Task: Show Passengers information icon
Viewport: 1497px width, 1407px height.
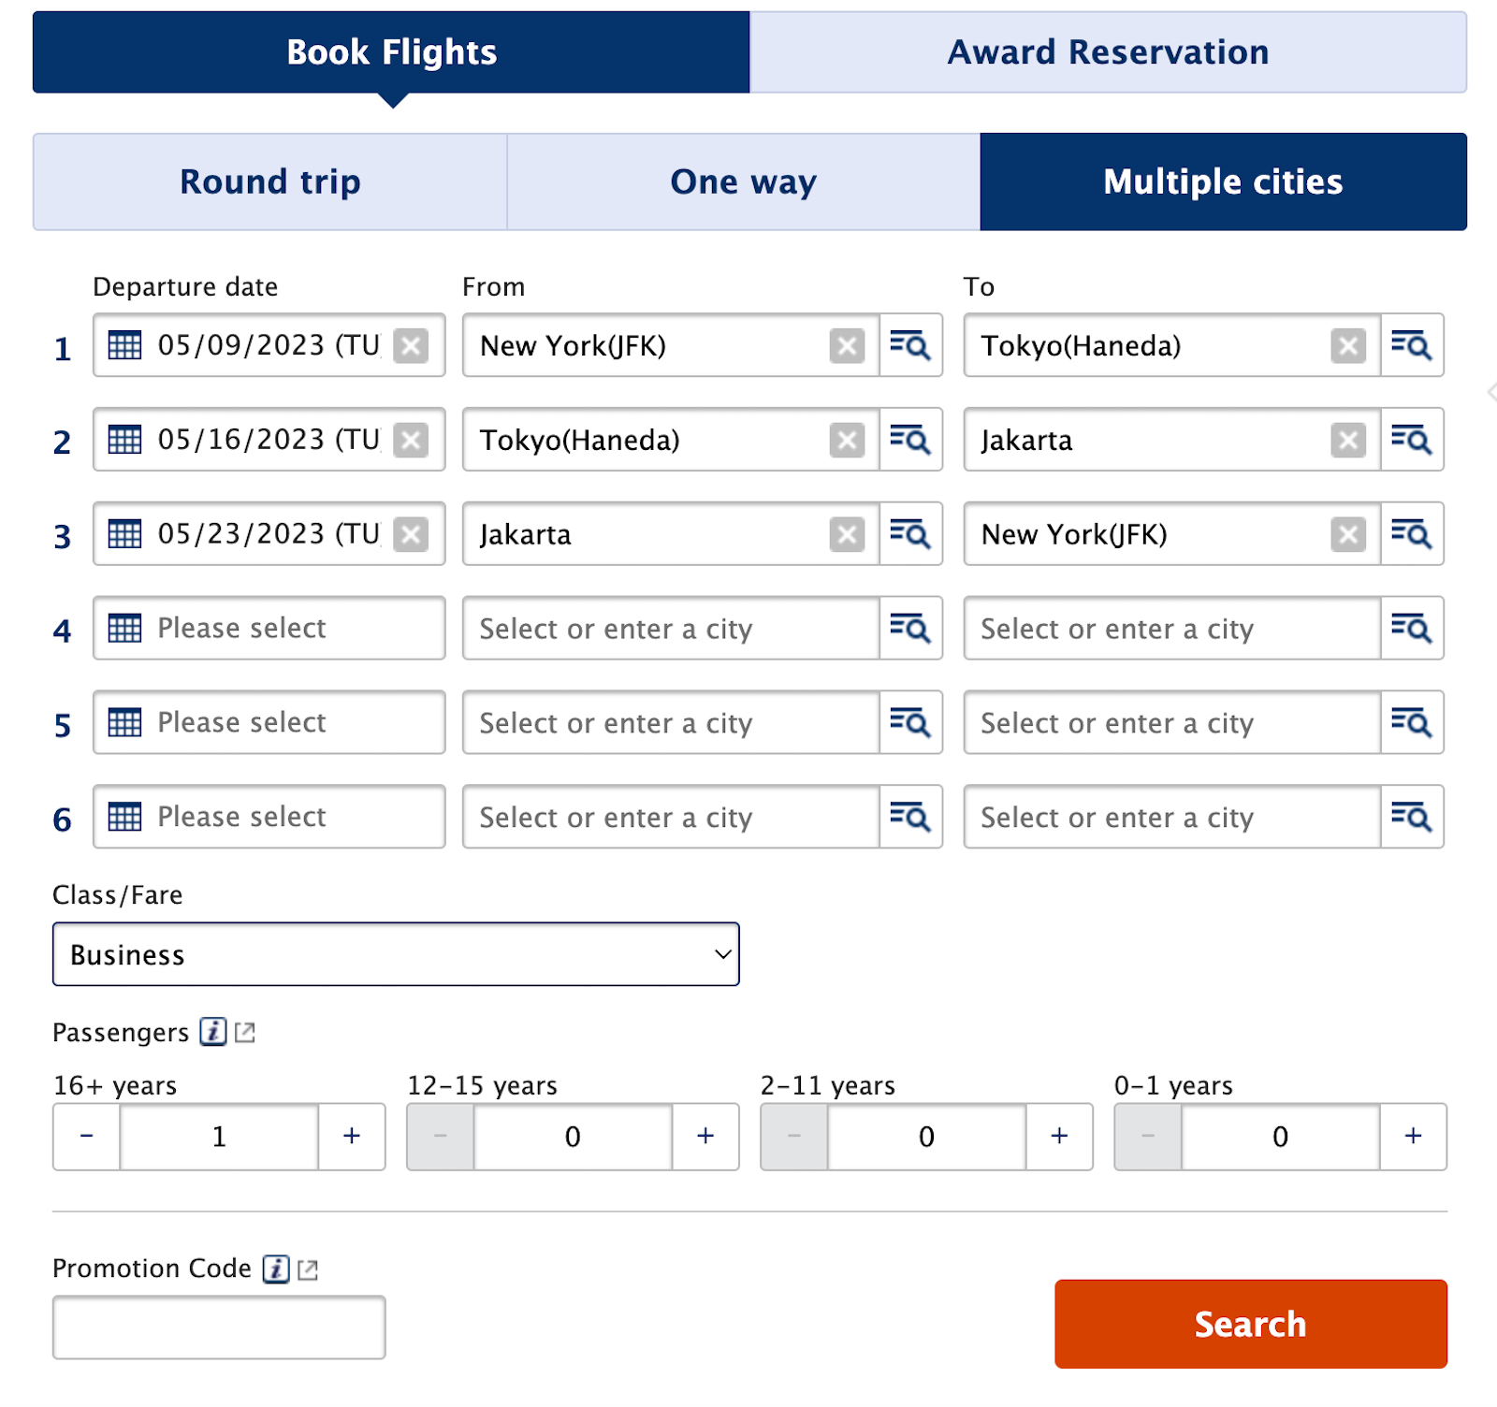Action: tap(213, 1032)
